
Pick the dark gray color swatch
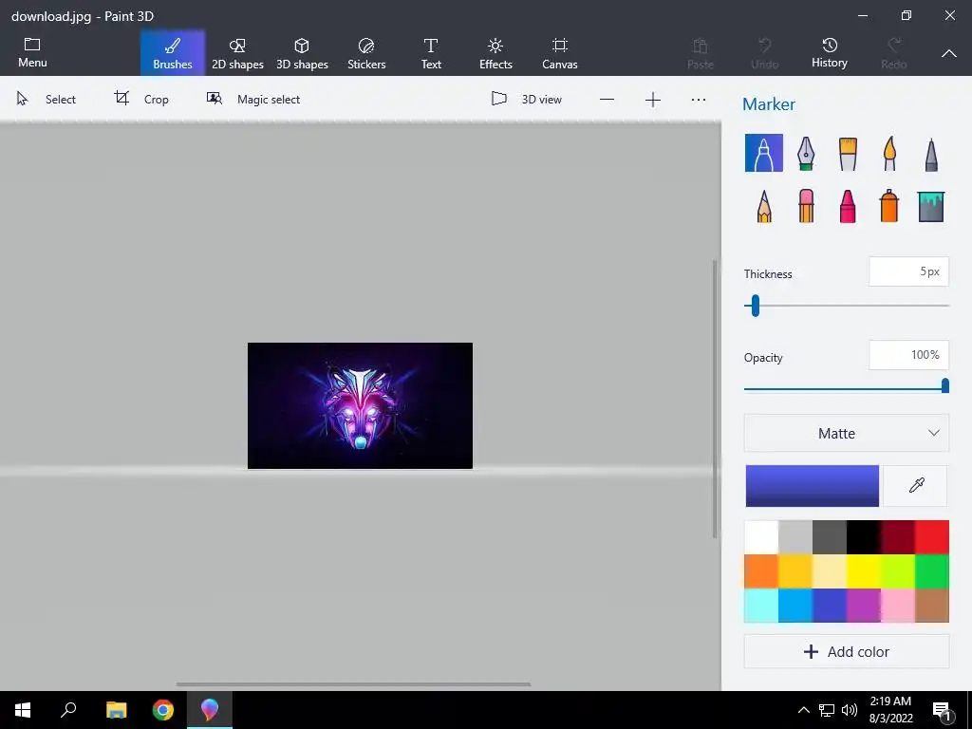830,537
